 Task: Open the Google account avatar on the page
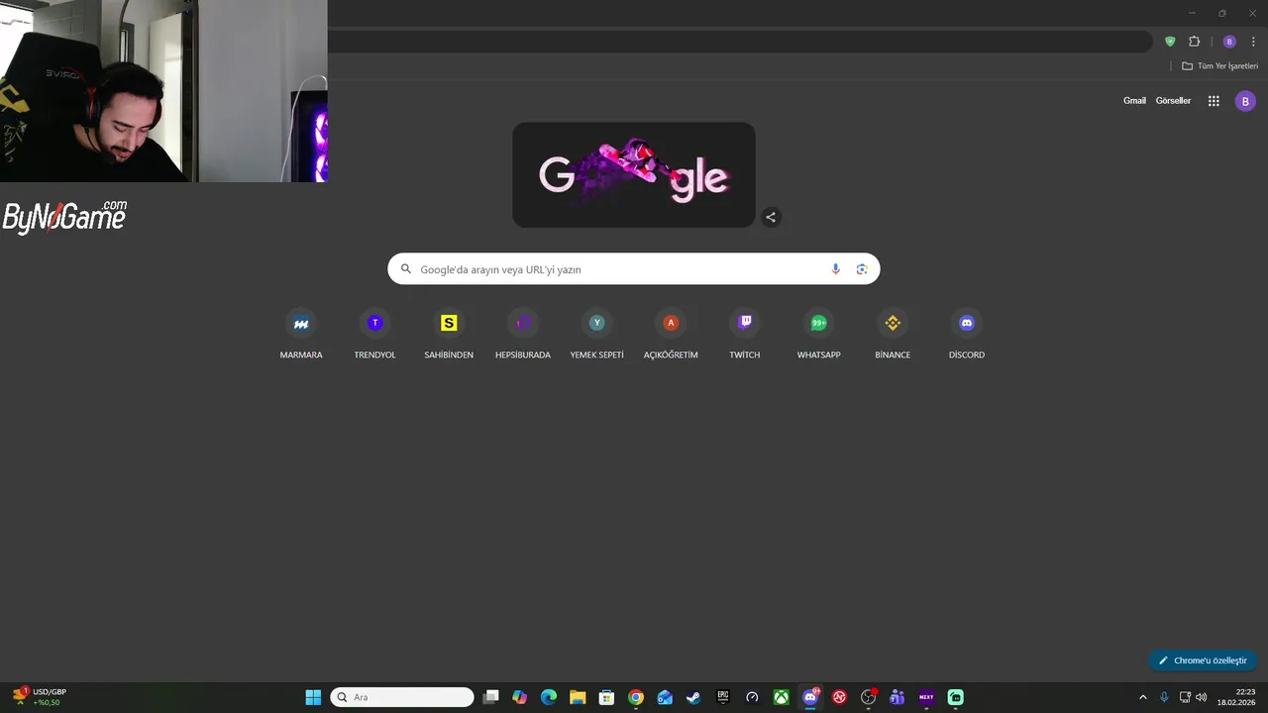pos(1245,101)
